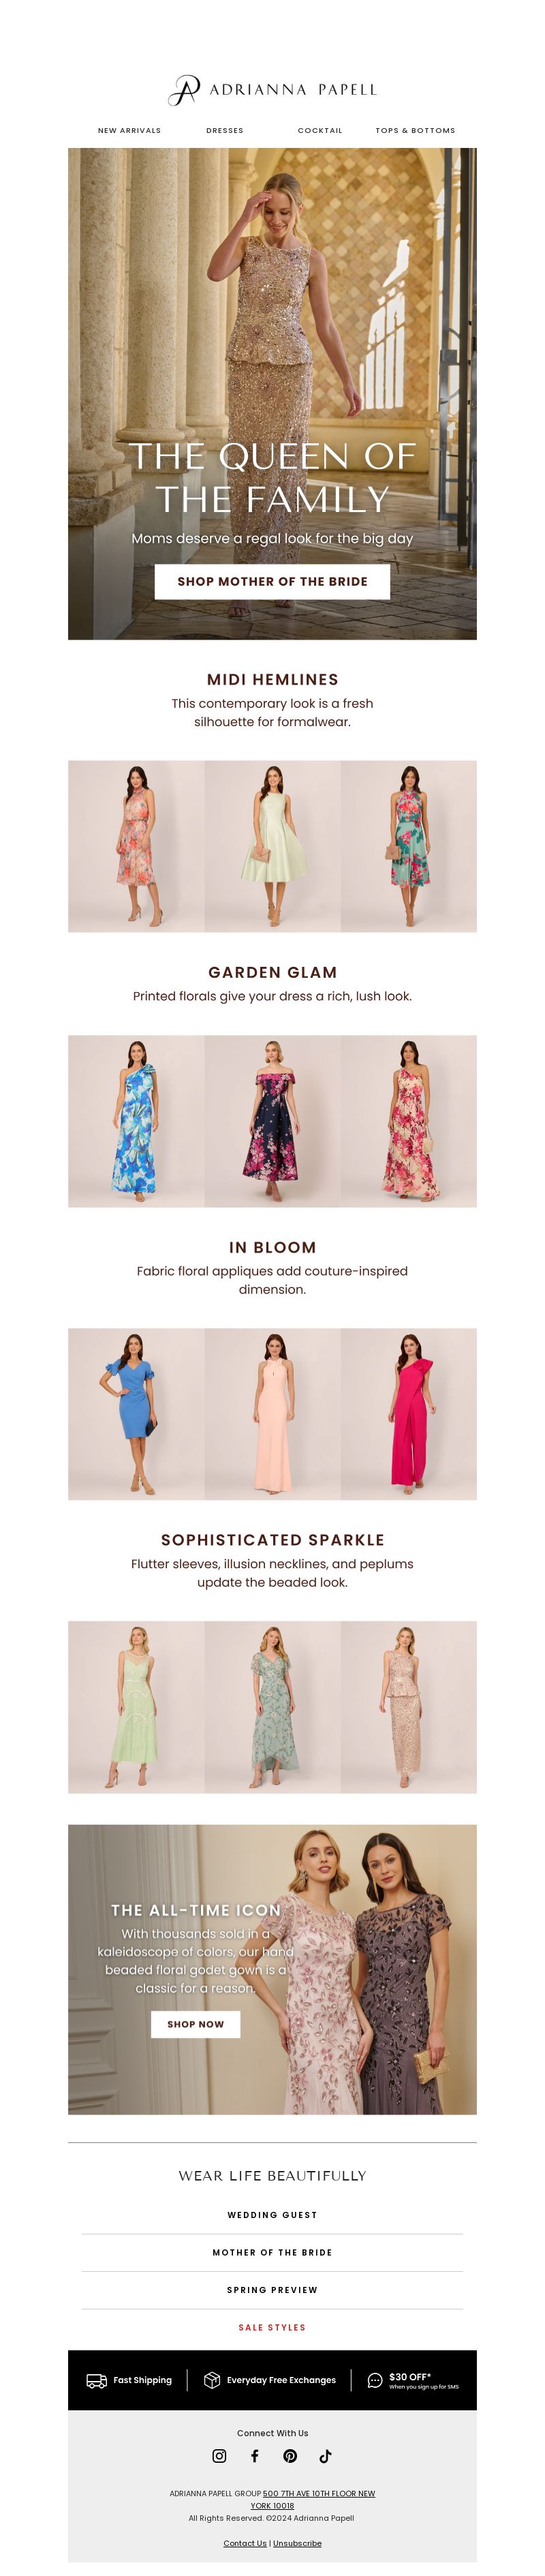Go to the Dresses navigation link

pyautogui.click(x=225, y=130)
